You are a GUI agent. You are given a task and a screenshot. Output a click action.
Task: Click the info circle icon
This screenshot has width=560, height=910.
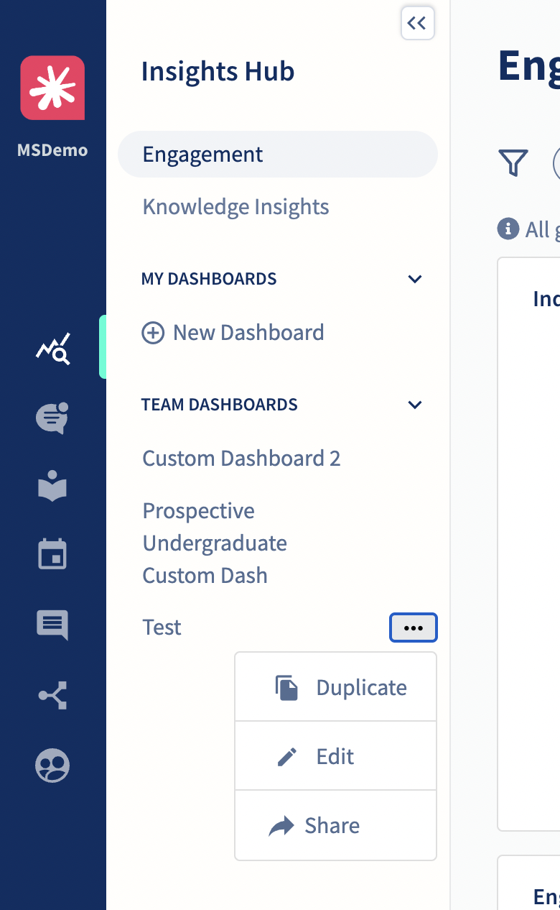pos(508,229)
